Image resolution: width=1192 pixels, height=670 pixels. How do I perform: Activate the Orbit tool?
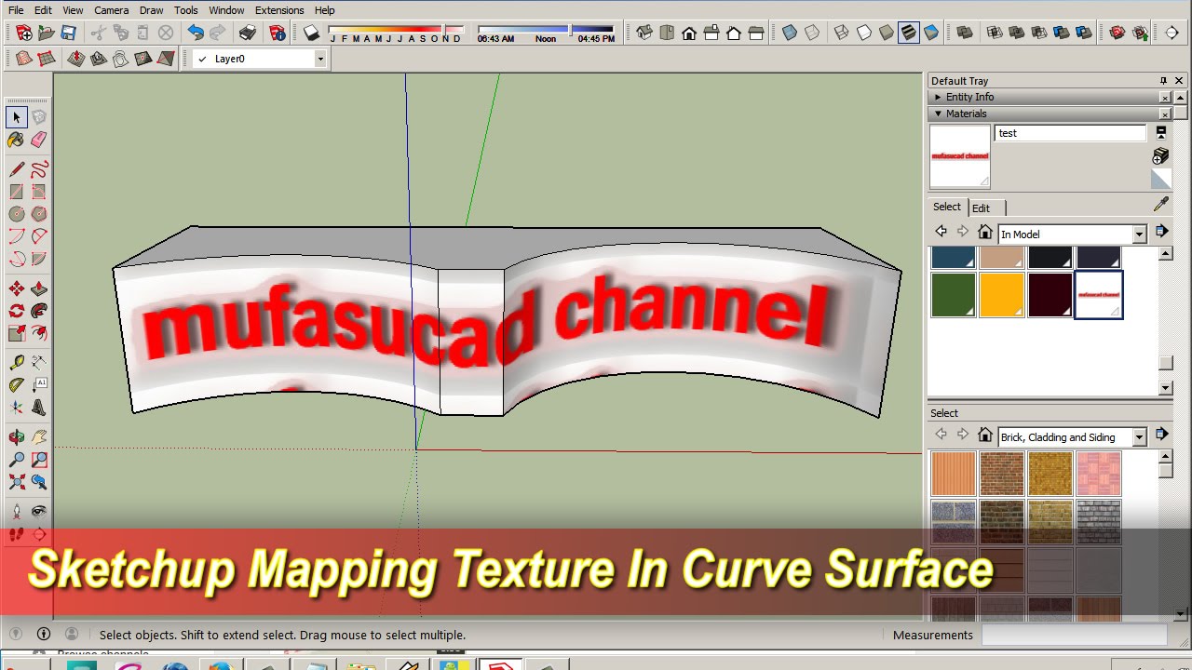17,436
